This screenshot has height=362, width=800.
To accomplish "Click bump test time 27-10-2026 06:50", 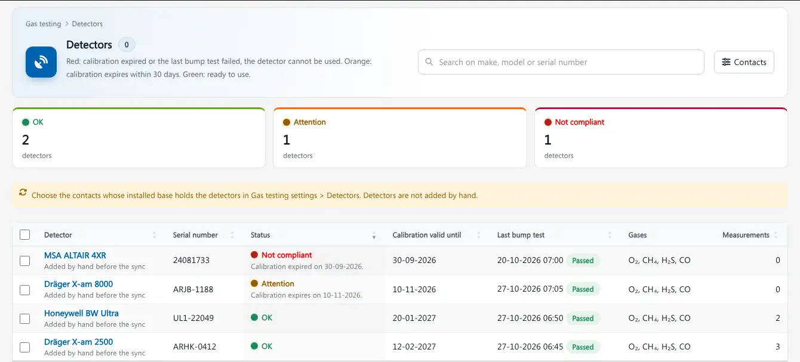I will [x=530, y=318].
